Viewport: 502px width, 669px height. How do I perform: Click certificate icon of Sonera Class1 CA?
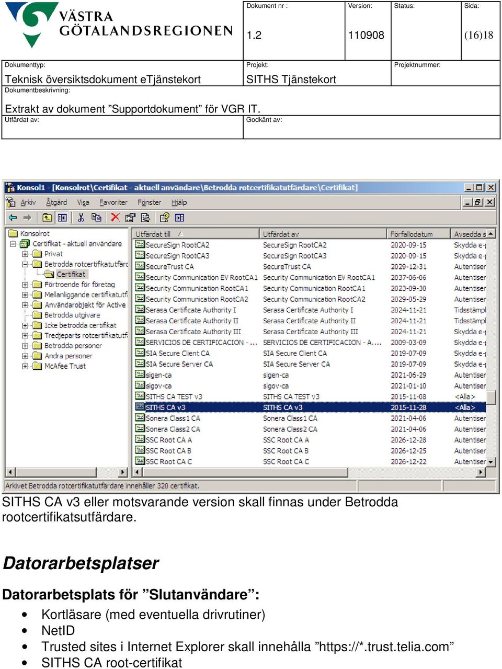coord(140,418)
